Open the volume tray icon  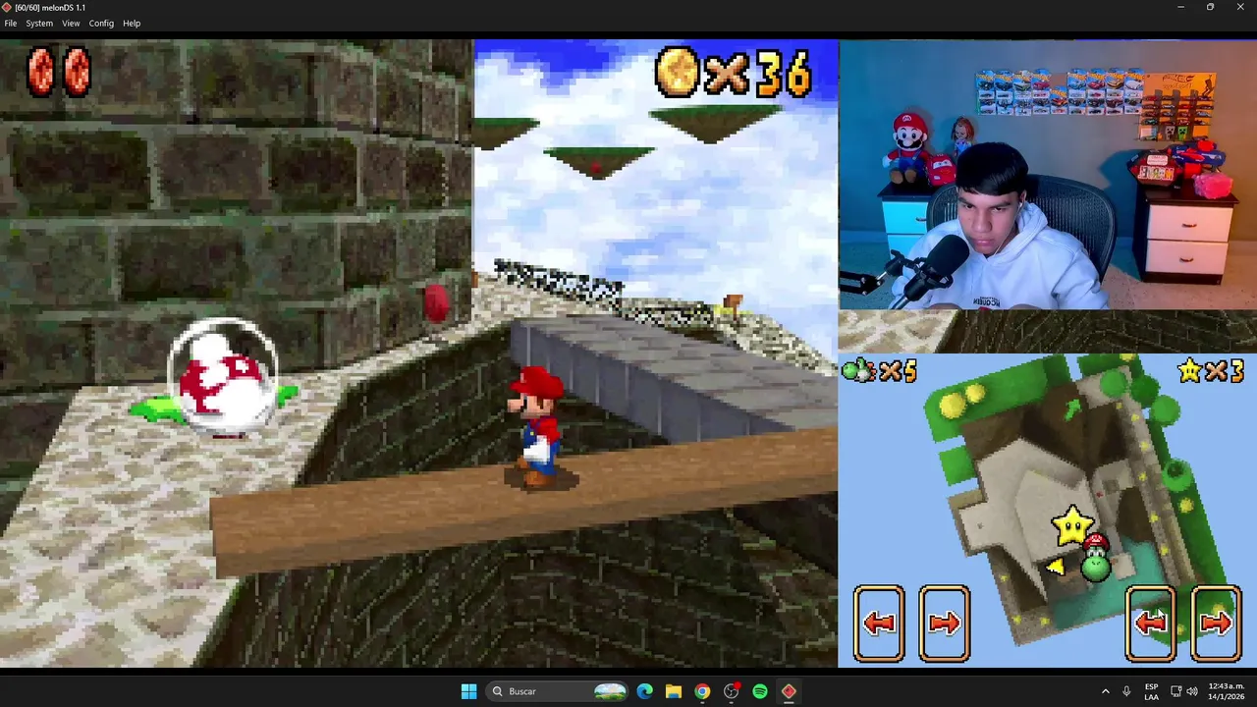coord(1192,691)
